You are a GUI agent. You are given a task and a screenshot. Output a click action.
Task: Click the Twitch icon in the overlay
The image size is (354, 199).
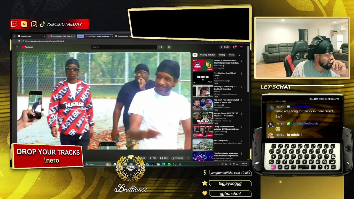14,24
